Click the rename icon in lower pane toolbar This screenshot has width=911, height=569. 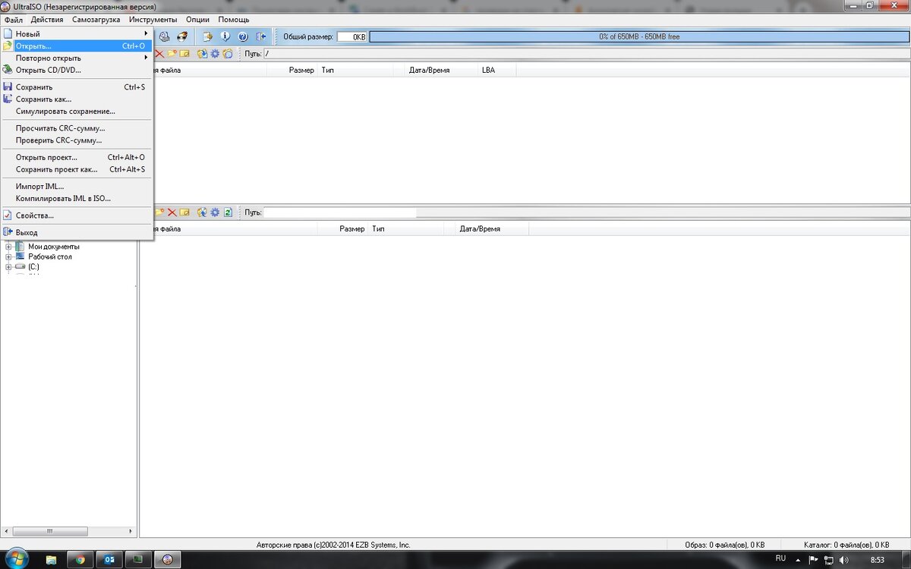click(x=184, y=212)
